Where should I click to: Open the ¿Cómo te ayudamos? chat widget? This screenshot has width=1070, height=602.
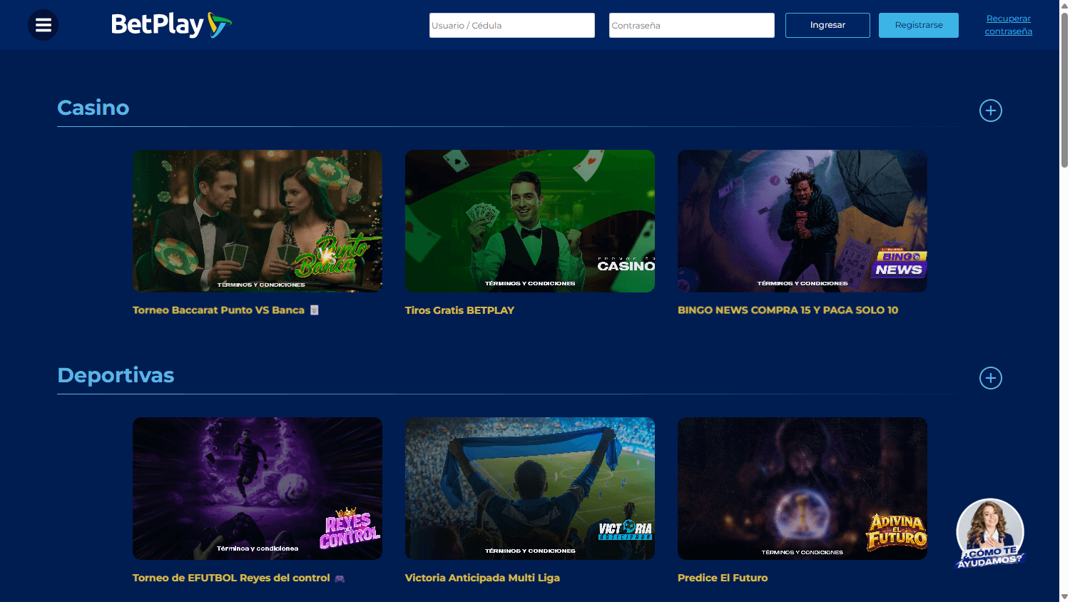tap(990, 534)
